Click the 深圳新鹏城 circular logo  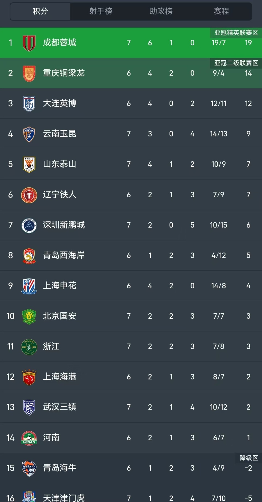(x=29, y=225)
